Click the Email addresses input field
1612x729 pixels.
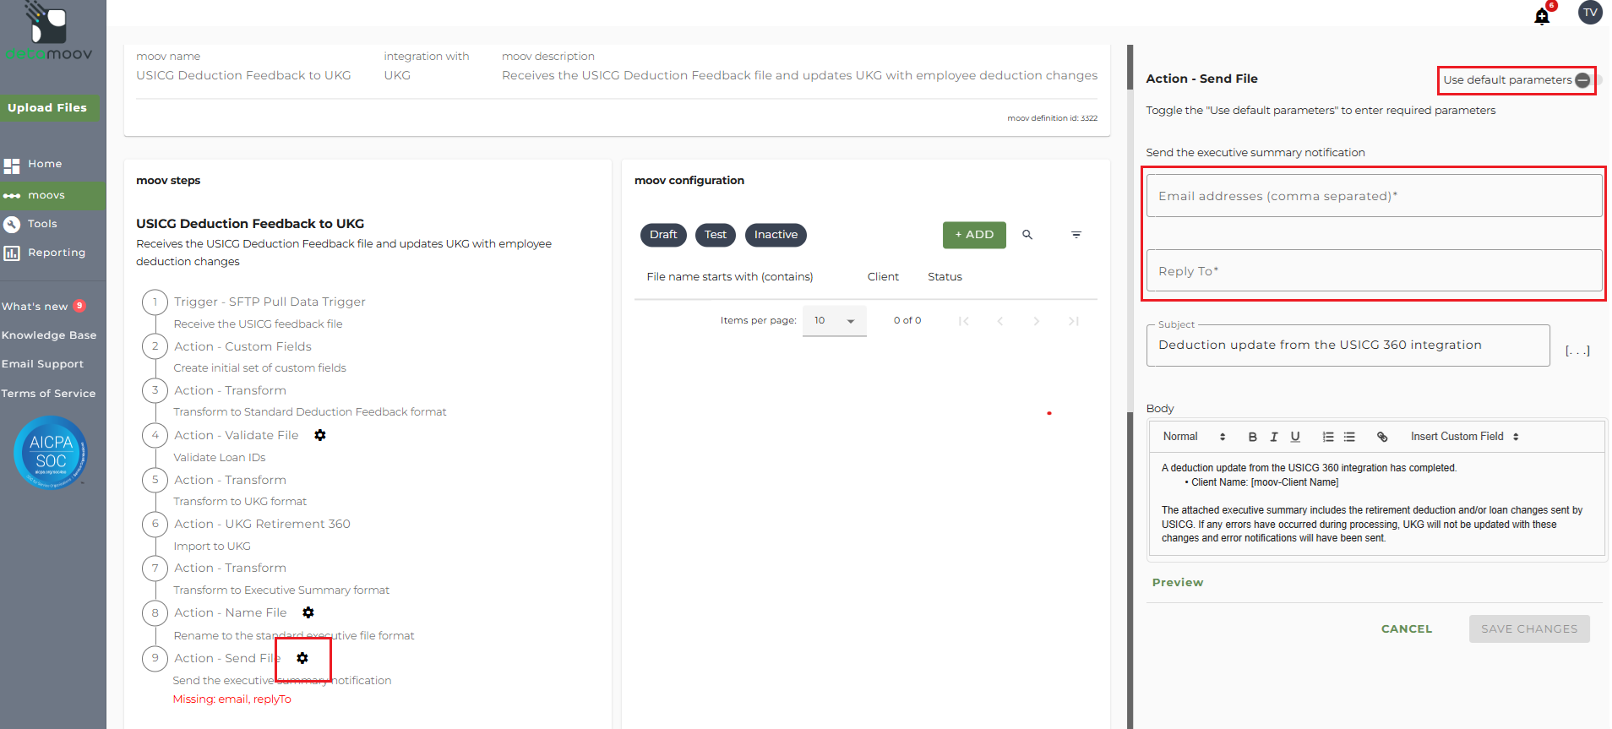[1374, 196]
